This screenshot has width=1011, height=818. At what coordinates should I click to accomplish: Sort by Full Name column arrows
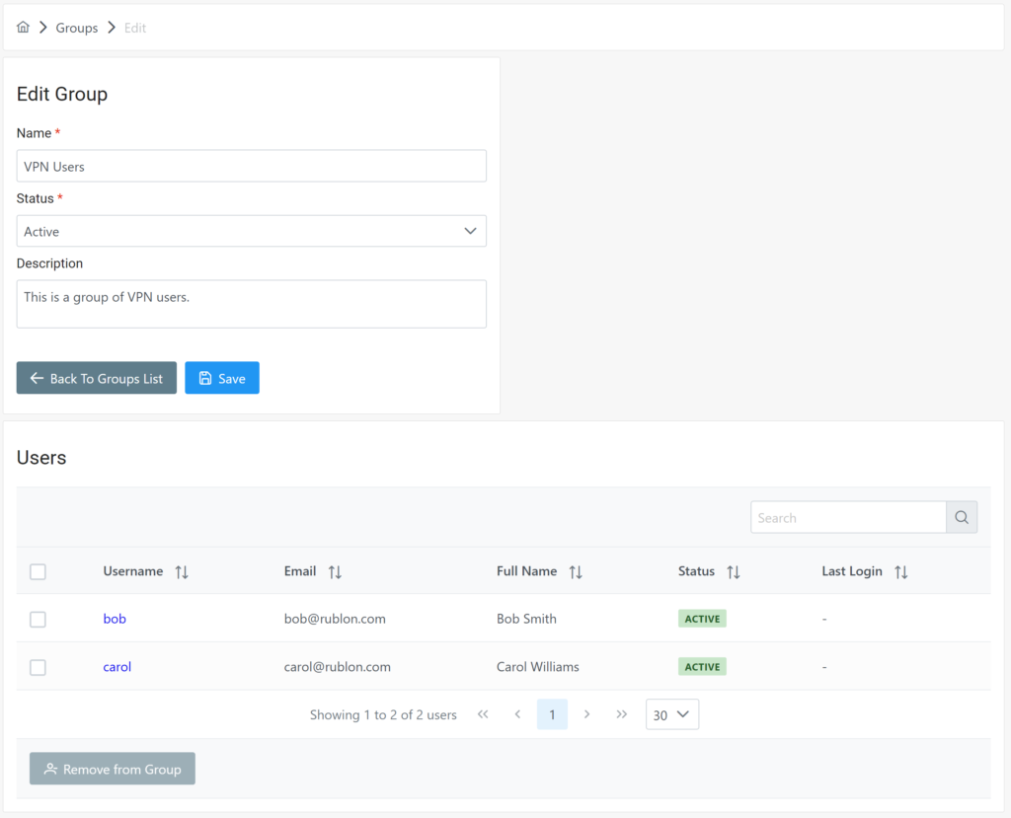coord(576,572)
